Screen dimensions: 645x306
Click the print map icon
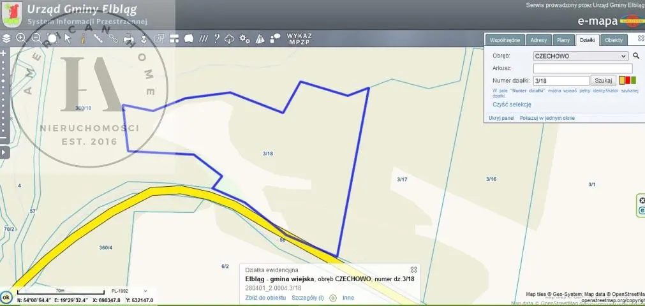[129, 38]
